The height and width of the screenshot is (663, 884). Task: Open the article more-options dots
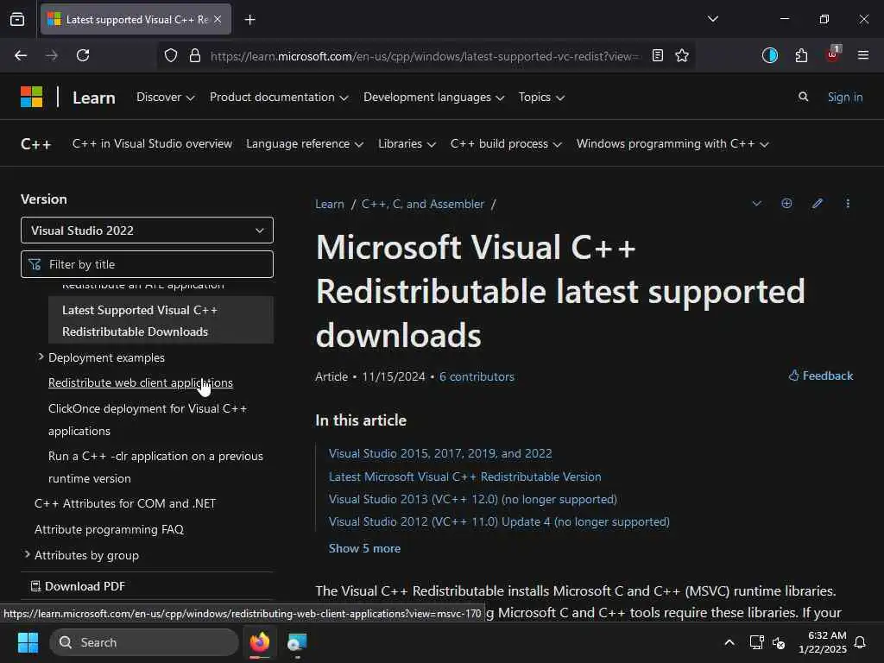(848, 204)
